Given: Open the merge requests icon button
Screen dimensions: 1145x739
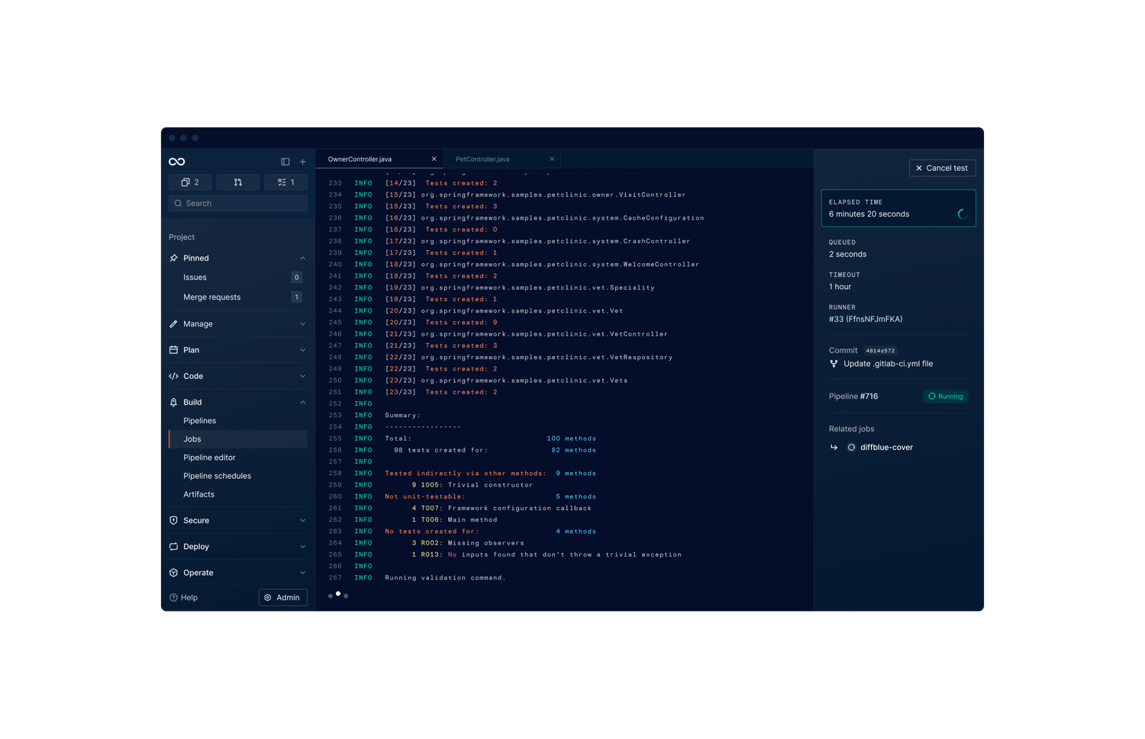Looking at the screenshot, I should [x=238, y=182].
